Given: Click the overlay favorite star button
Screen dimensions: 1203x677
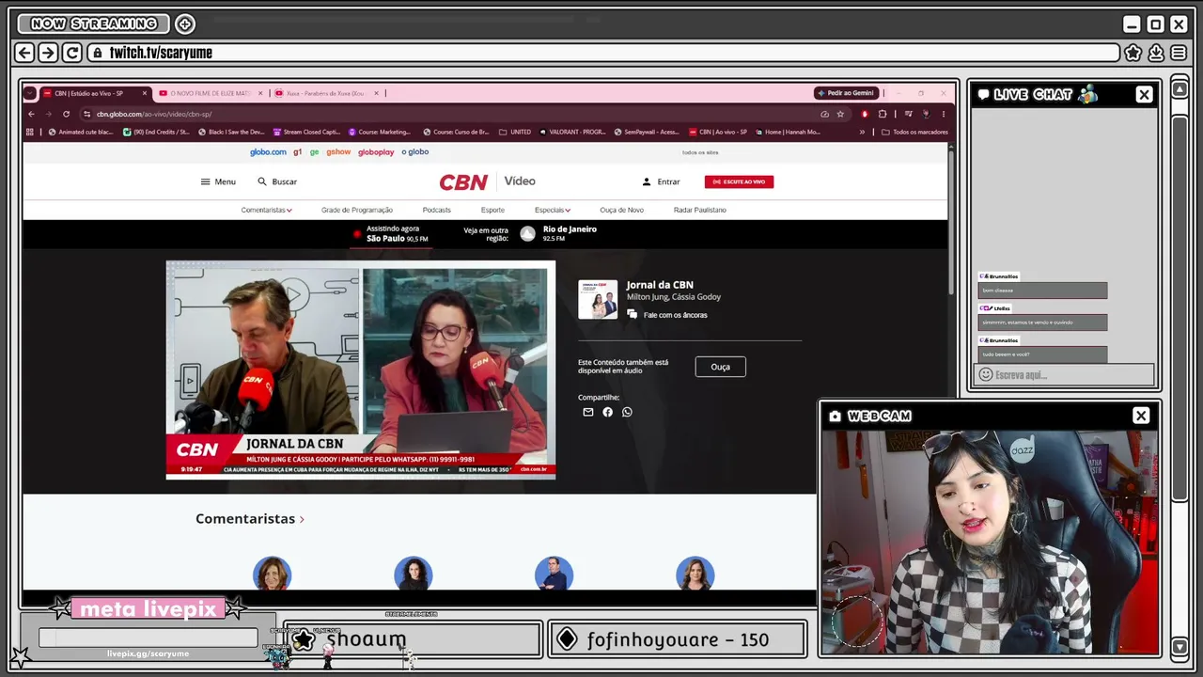Looking at the screenshot, I should 1133,53.
